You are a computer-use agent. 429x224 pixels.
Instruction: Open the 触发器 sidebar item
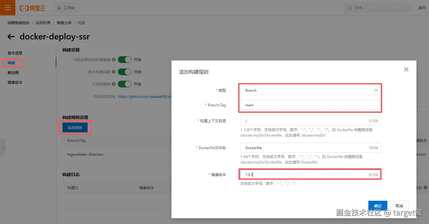click(13, 73)
